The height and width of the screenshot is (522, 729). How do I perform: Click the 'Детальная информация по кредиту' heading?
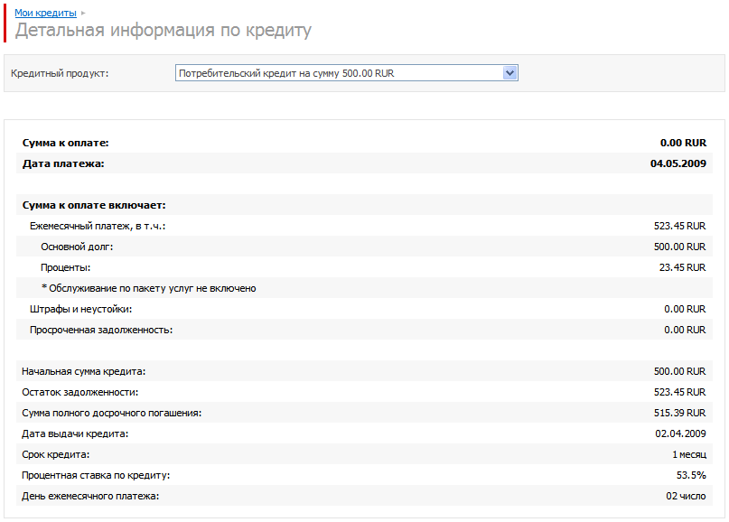point(164,30)
